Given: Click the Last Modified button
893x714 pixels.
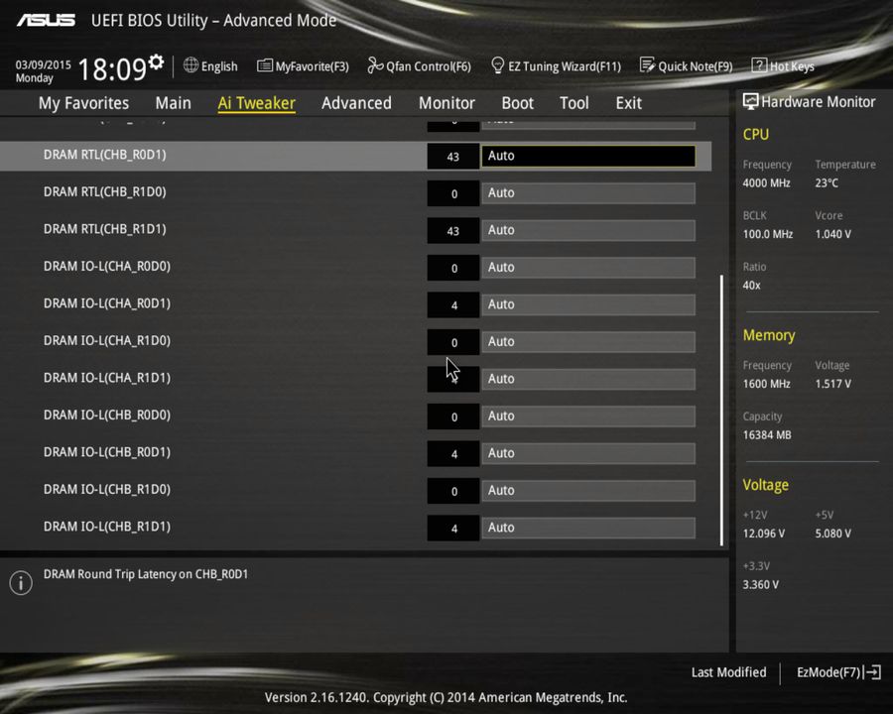Looking at the screenshot, I should click(x=728, y=671).
